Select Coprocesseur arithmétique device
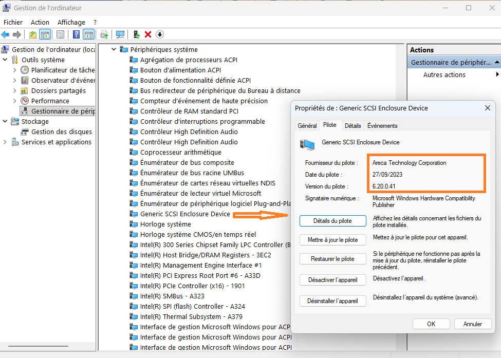Screen dimensions: 501x358 pos(181,153)
